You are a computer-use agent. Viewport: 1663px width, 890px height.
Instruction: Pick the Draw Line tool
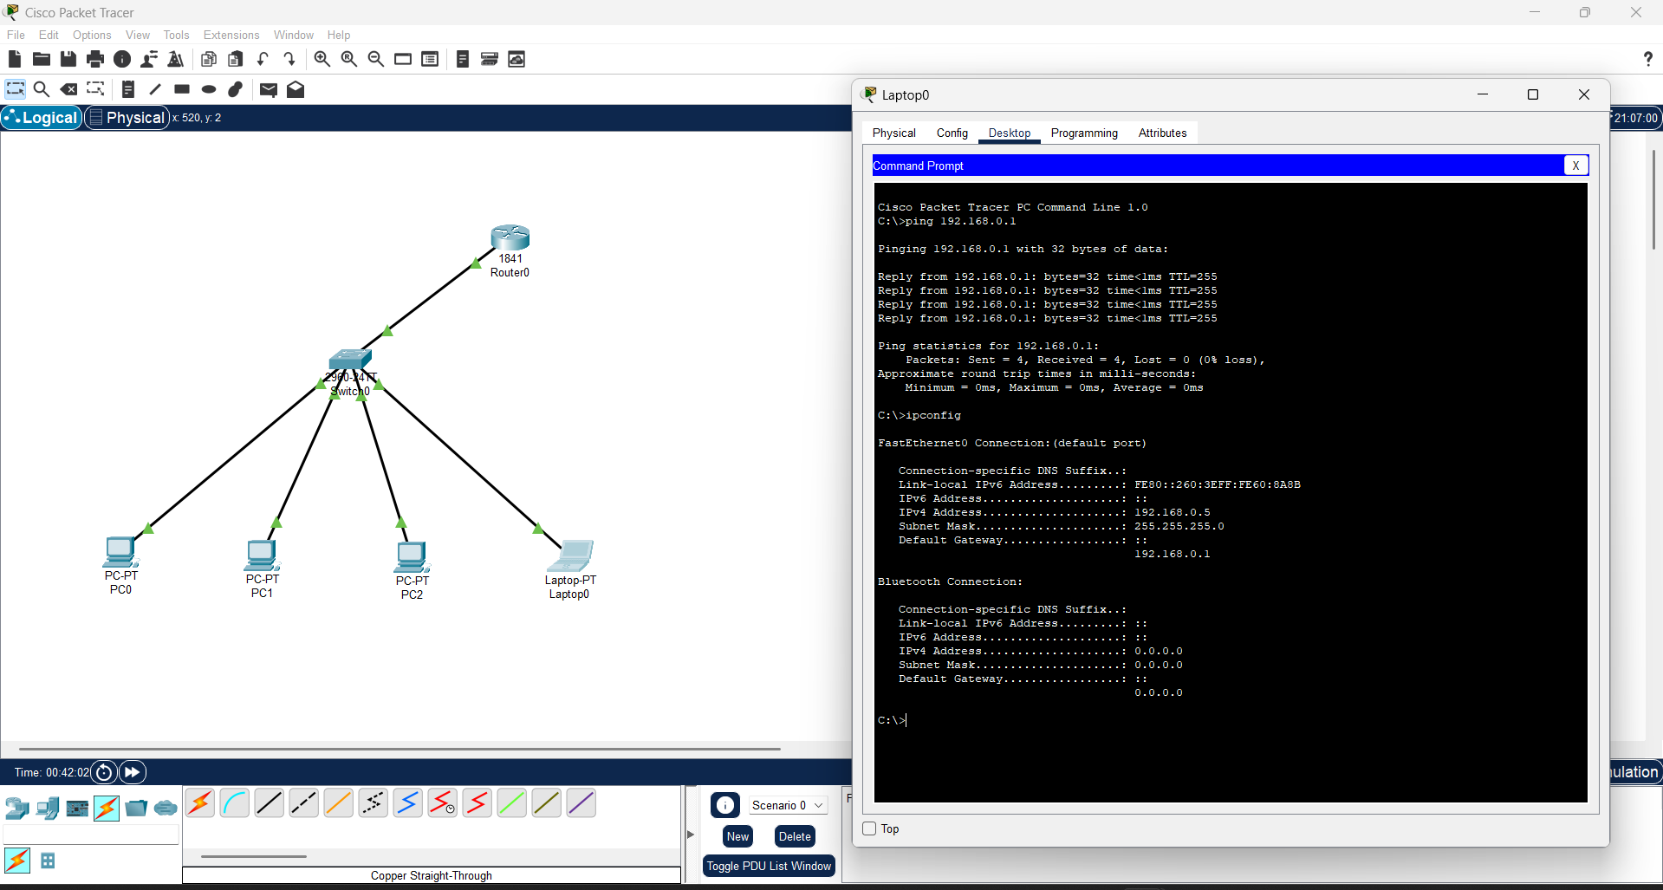(155, 89)
